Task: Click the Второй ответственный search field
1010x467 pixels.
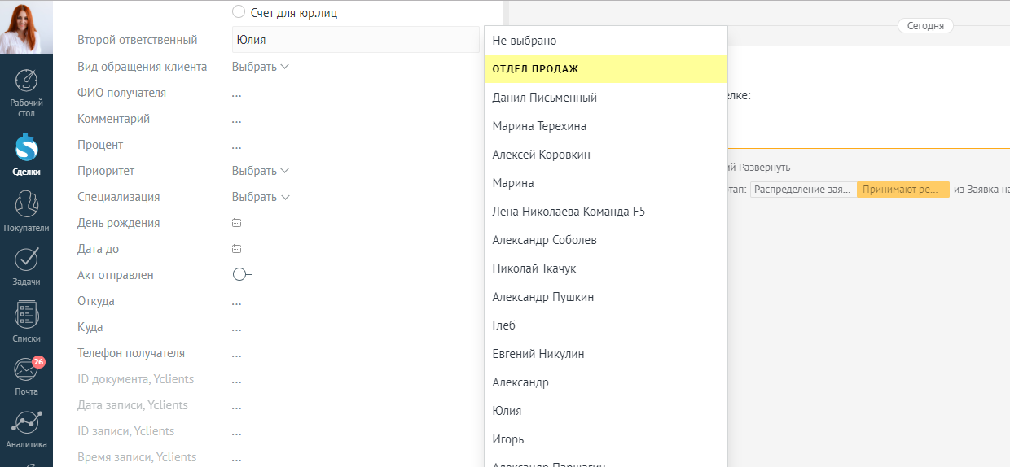Action: [x=355, y=40]
